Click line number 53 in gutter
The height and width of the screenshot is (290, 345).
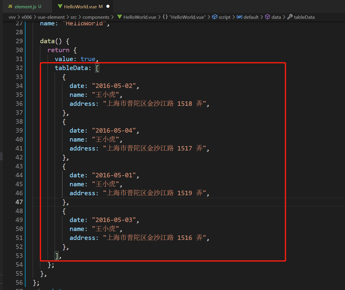19,255
